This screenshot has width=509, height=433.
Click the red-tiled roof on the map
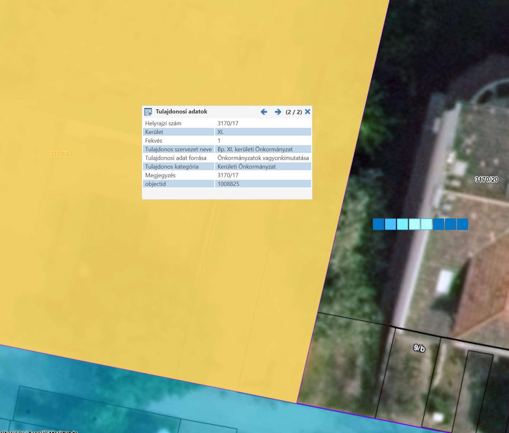coord(487,288)
